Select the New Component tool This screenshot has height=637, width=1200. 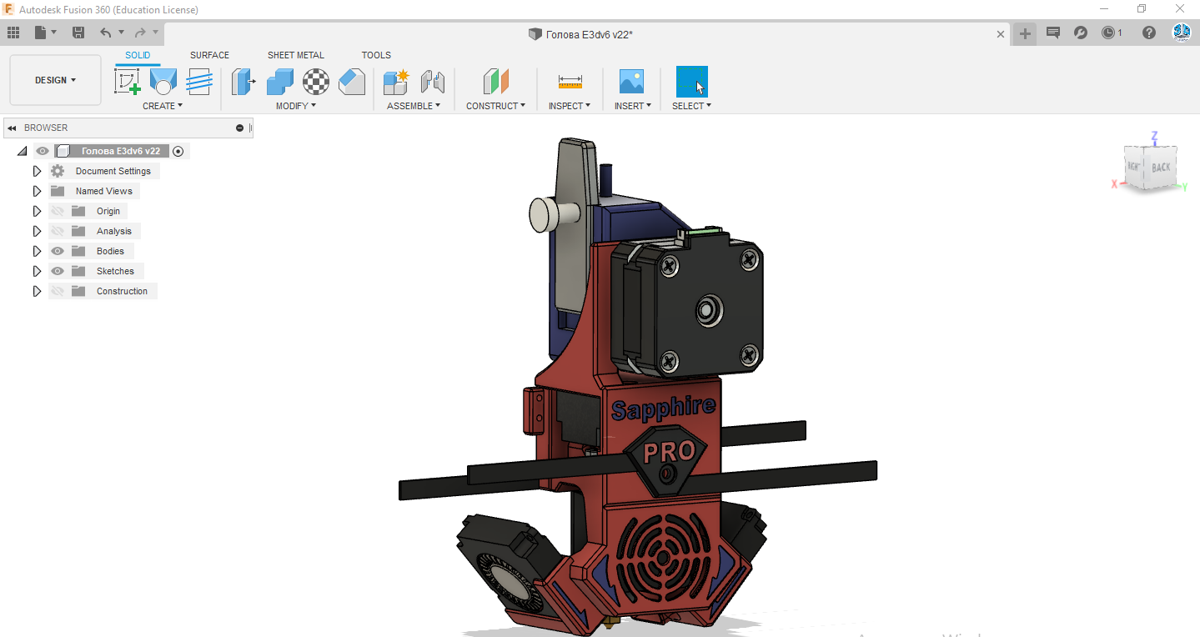click(396, 81)
